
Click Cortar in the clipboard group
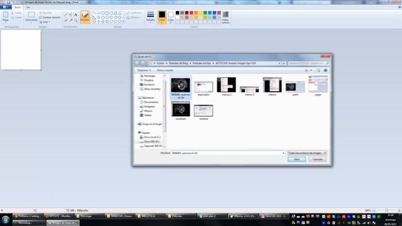point(16,13)
